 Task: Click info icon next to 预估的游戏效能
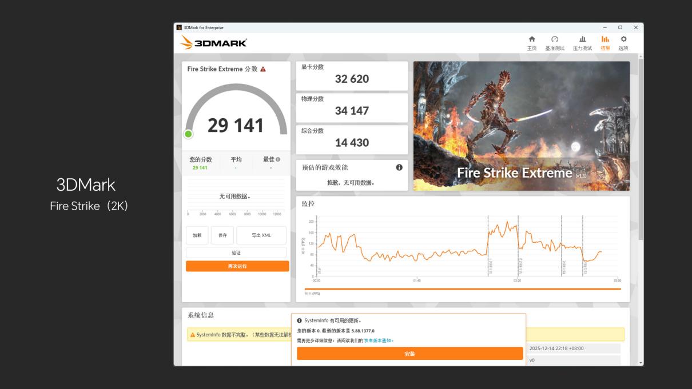(399, 167)
